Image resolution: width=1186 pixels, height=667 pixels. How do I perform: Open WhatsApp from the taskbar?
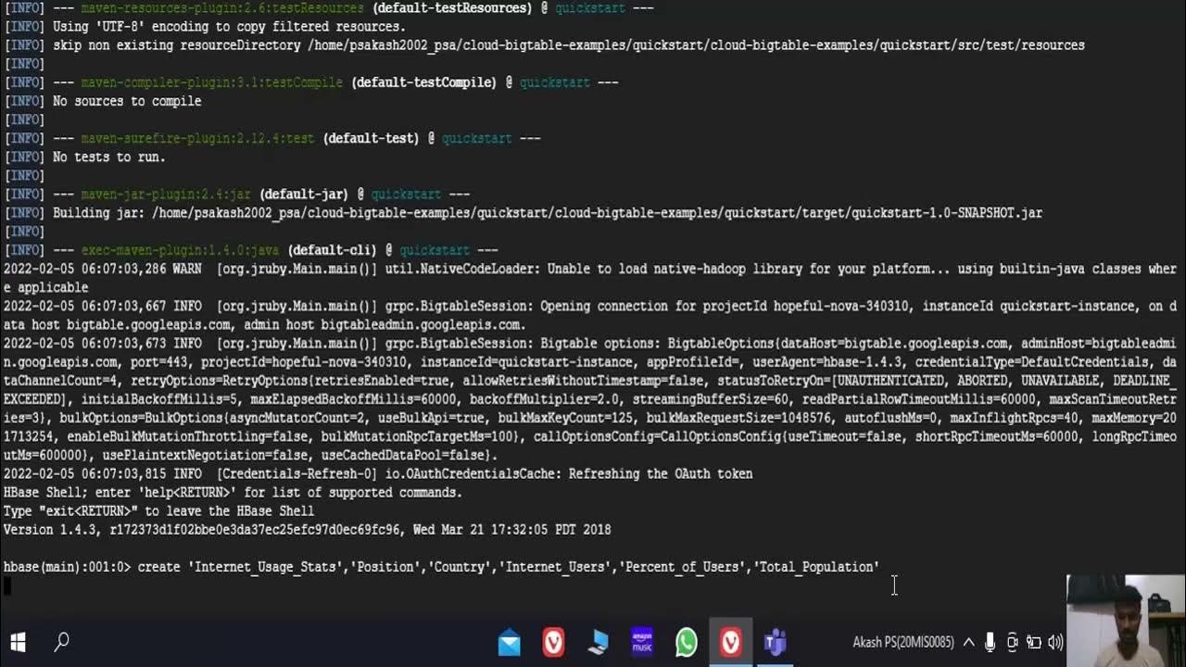point(687,642)
